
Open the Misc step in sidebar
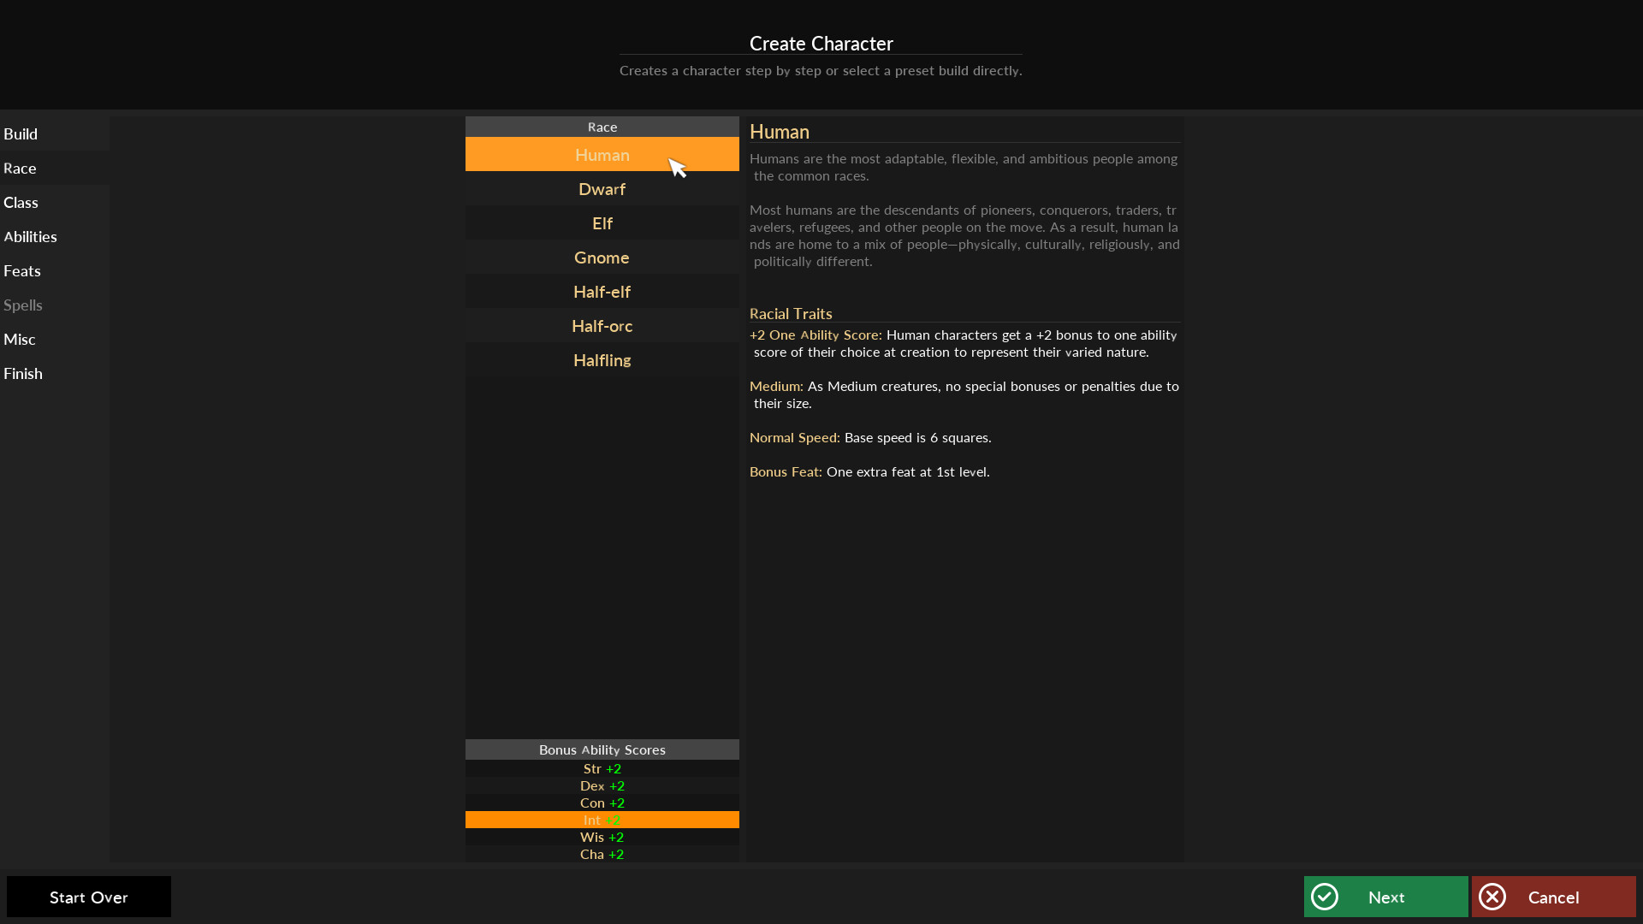coord(20,340)
